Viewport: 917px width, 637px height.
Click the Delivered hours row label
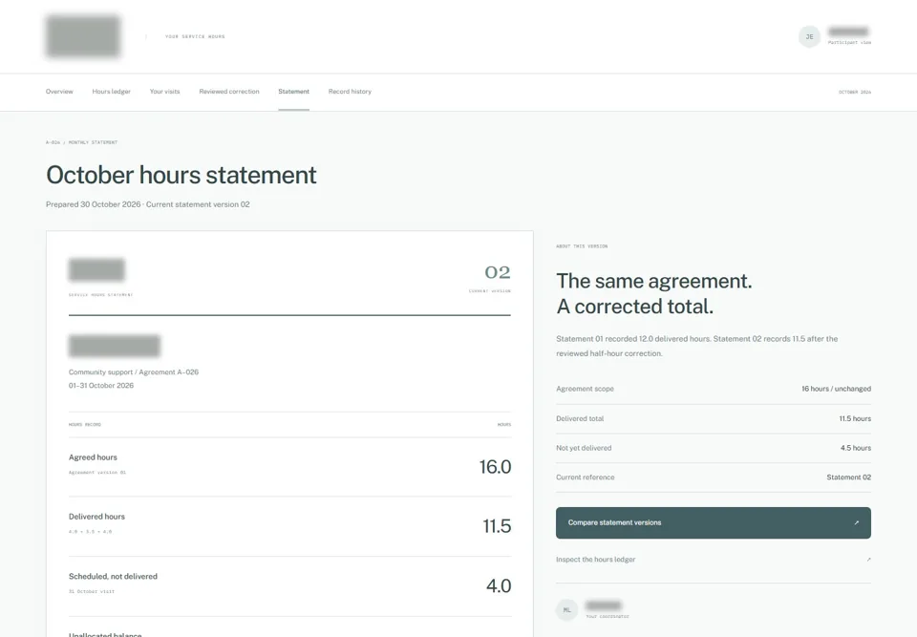96,517
